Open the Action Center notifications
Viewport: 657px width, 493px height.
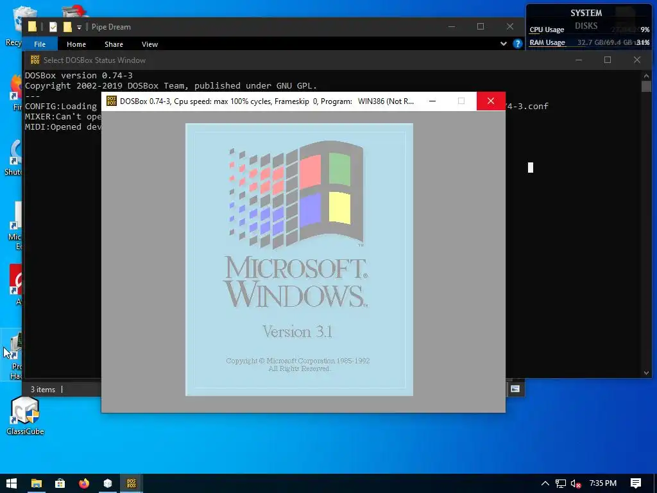click(x=636, y=483)
